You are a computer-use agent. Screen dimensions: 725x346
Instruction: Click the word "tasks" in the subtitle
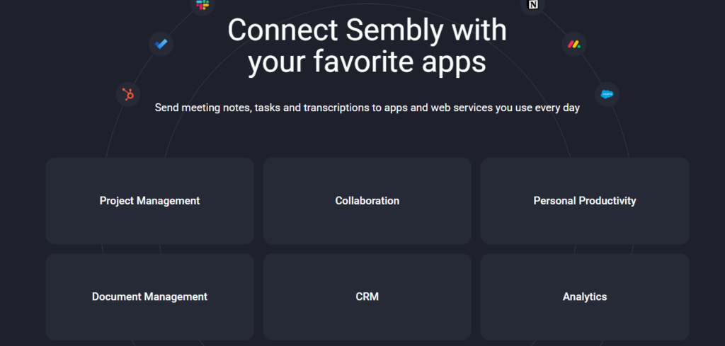pyautogui.click(x=267, y=108)
